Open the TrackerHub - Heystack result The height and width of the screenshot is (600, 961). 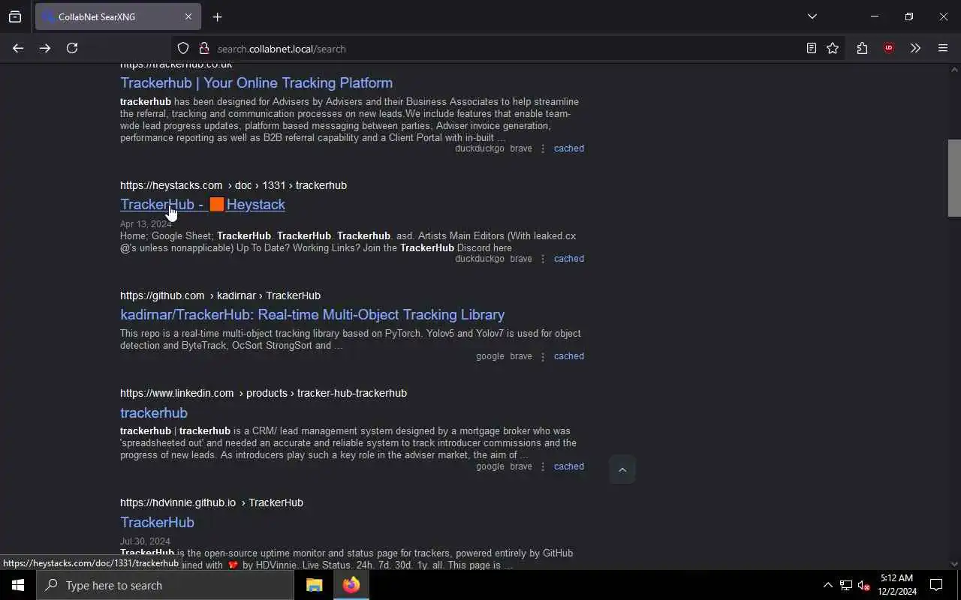tap(203, 204)
